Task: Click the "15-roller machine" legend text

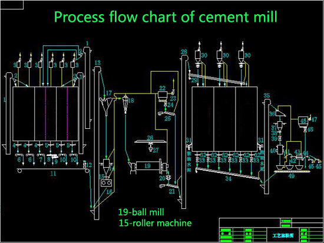Action: tap(155, 223)
